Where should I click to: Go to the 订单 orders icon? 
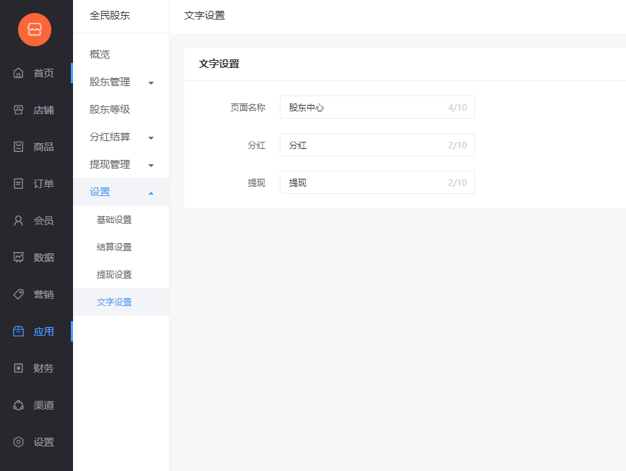(18, 184)
